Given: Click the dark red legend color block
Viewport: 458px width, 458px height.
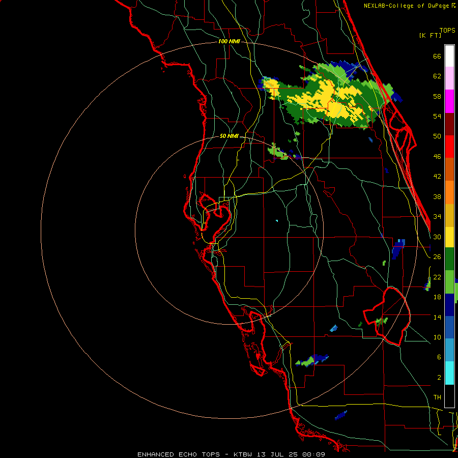Looking at the screenshot, I should click(x=449, y=124).
